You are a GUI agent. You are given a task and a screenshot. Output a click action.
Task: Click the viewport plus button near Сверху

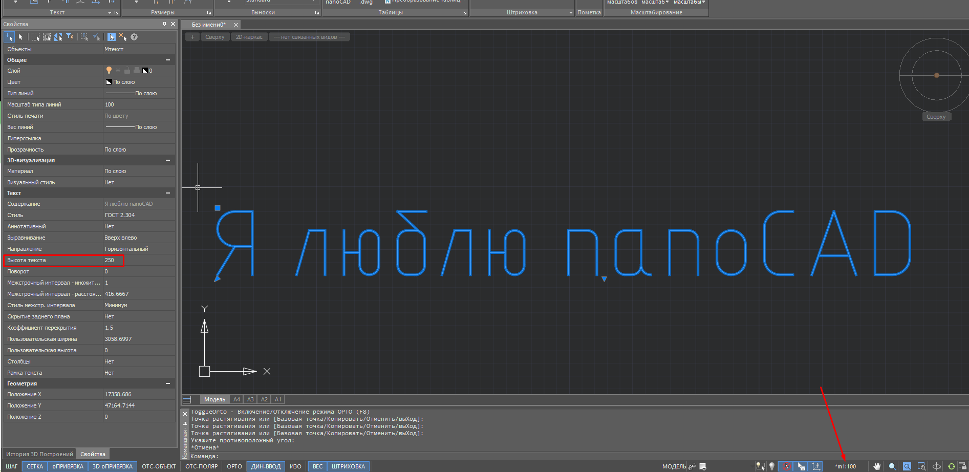coord(192,37)
